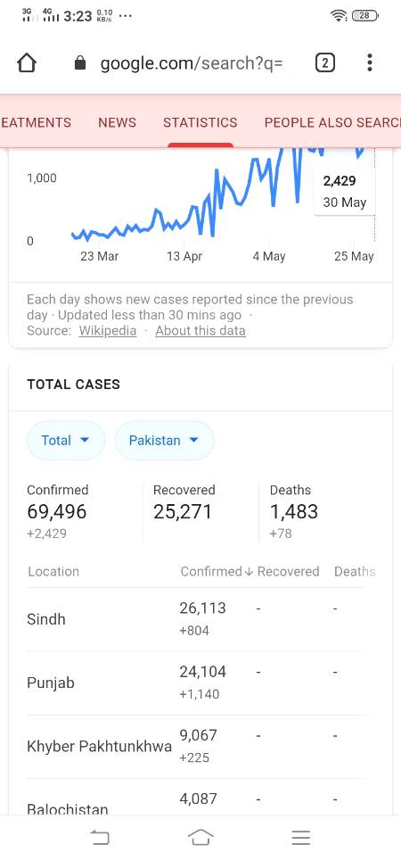This screenshot has width=401, height=861.
Task: Select the Sindh location row
Action: coord(195,619)
